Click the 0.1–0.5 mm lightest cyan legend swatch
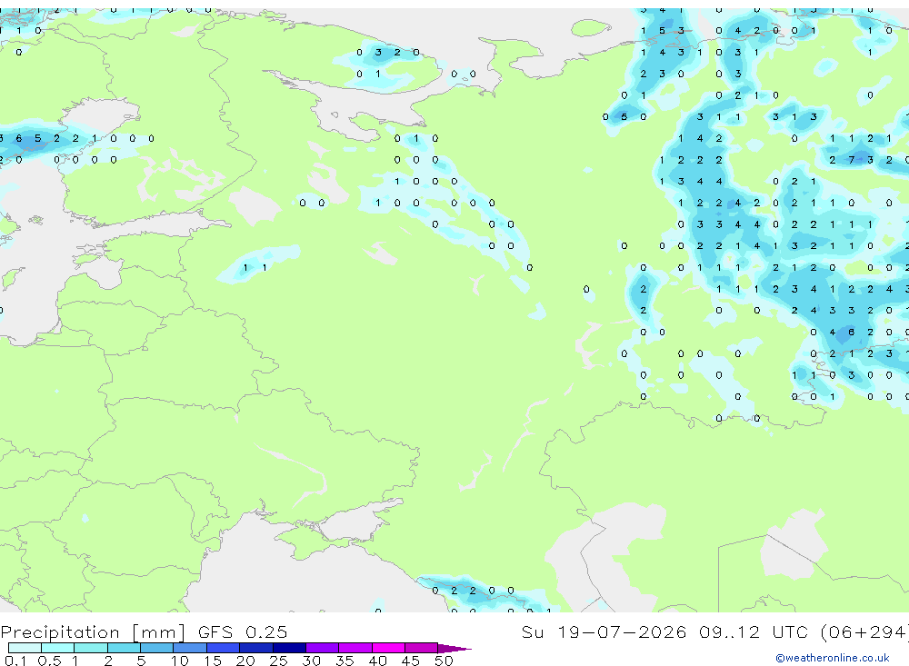The width and height of the screenshot is (909, 666). point(25,648)
